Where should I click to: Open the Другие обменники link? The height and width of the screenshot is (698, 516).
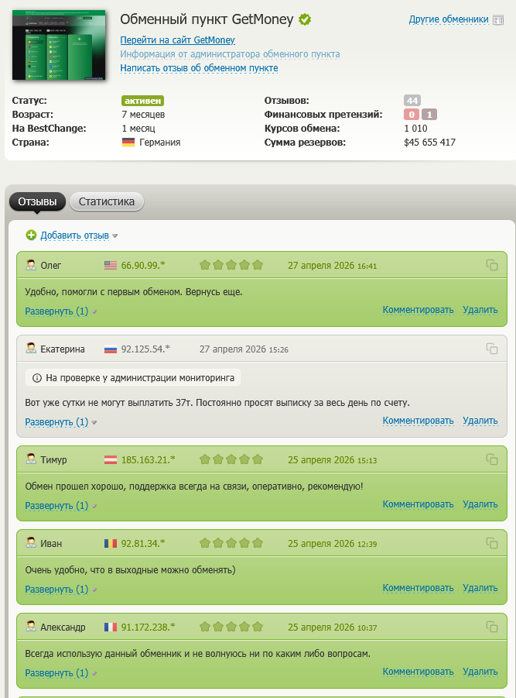[x=449, y=19]
